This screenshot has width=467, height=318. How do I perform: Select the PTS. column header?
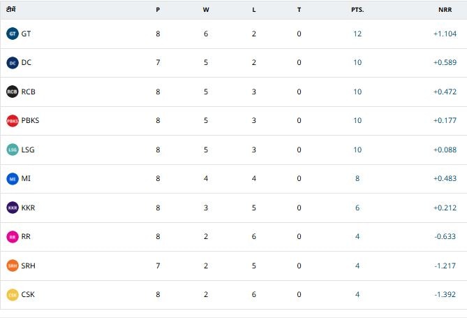pyautogui.click(x=357, y=10)
